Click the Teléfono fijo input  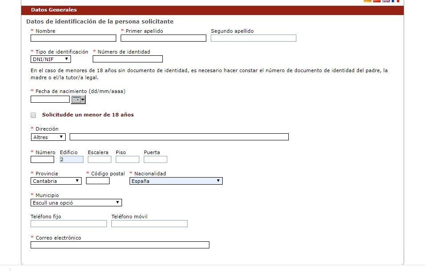tap(69, 224)
